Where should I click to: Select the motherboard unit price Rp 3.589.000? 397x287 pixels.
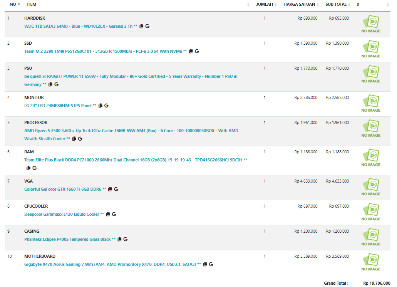click(306, 256)
